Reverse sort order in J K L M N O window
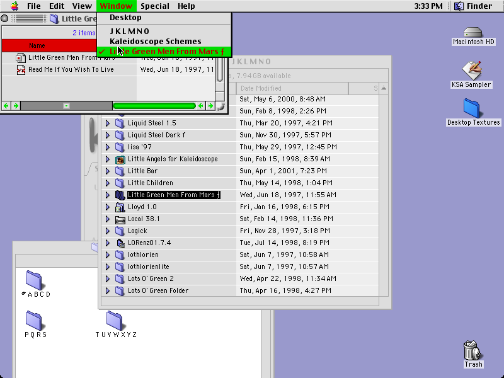 coord(384,88)
